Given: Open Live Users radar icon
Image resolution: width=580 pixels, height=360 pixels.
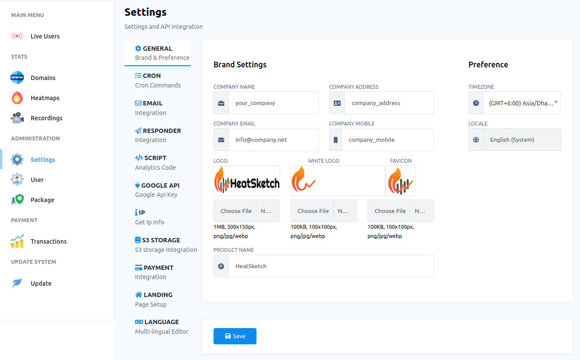Looking at the screenshot, I should [x=17, y=36].
